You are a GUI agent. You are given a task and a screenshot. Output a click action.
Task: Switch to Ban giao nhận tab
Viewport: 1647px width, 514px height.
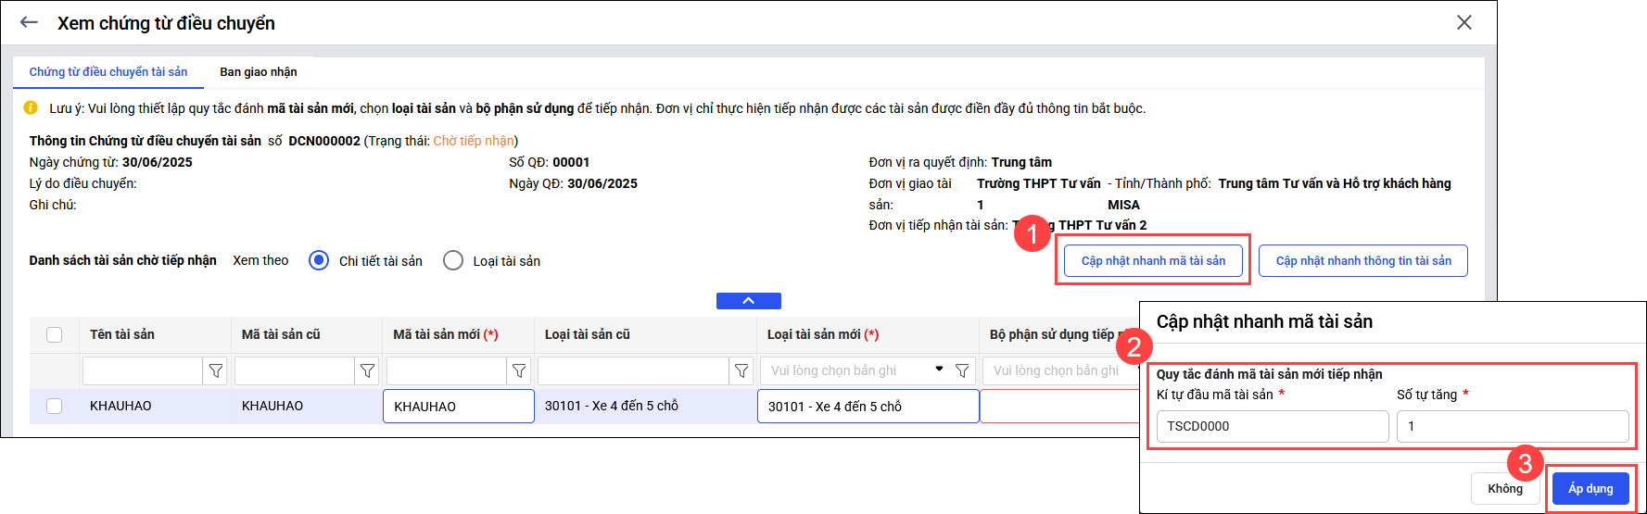pyautogui.click(x=258, y=72)
